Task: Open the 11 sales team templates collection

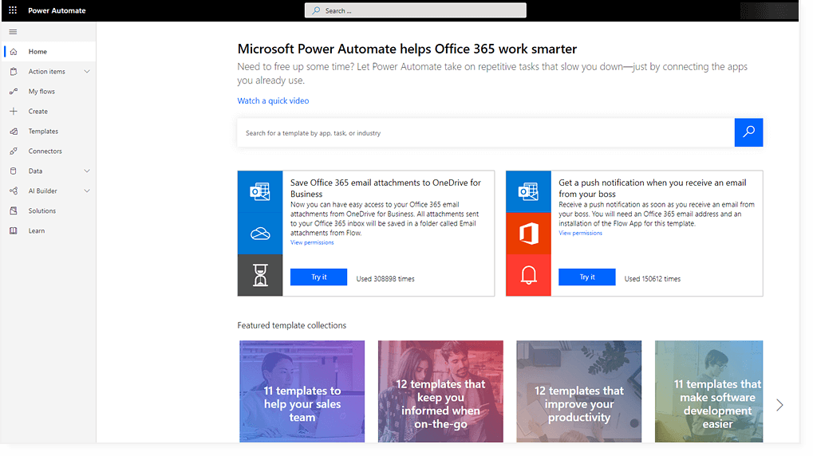Action: coord(302,391)
